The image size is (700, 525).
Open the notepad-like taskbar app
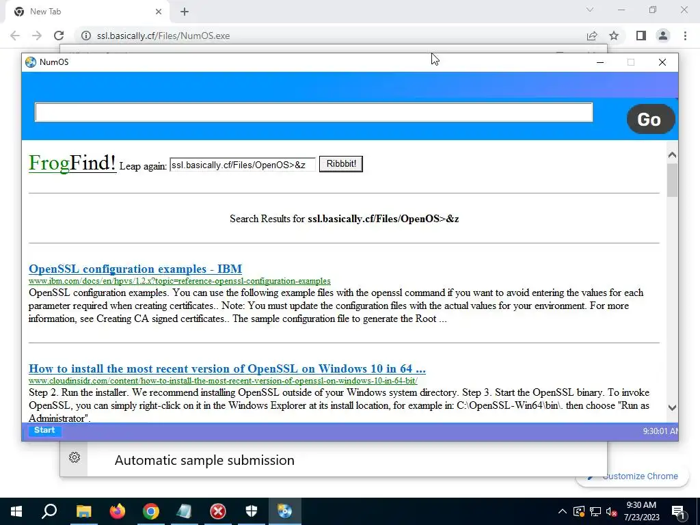pos(185,511)
